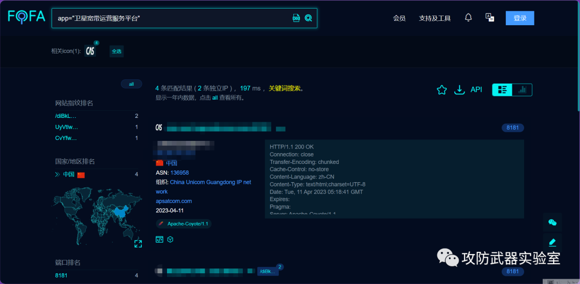Click the download results icon
The width and height of the screenshot is (580, 284).
pyautogui.click(x=459, y=89)
